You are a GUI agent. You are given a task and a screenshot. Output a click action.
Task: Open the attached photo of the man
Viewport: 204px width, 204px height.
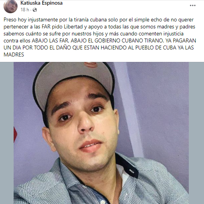(101, 133)
